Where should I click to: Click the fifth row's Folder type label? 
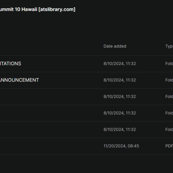coord(169,129)
